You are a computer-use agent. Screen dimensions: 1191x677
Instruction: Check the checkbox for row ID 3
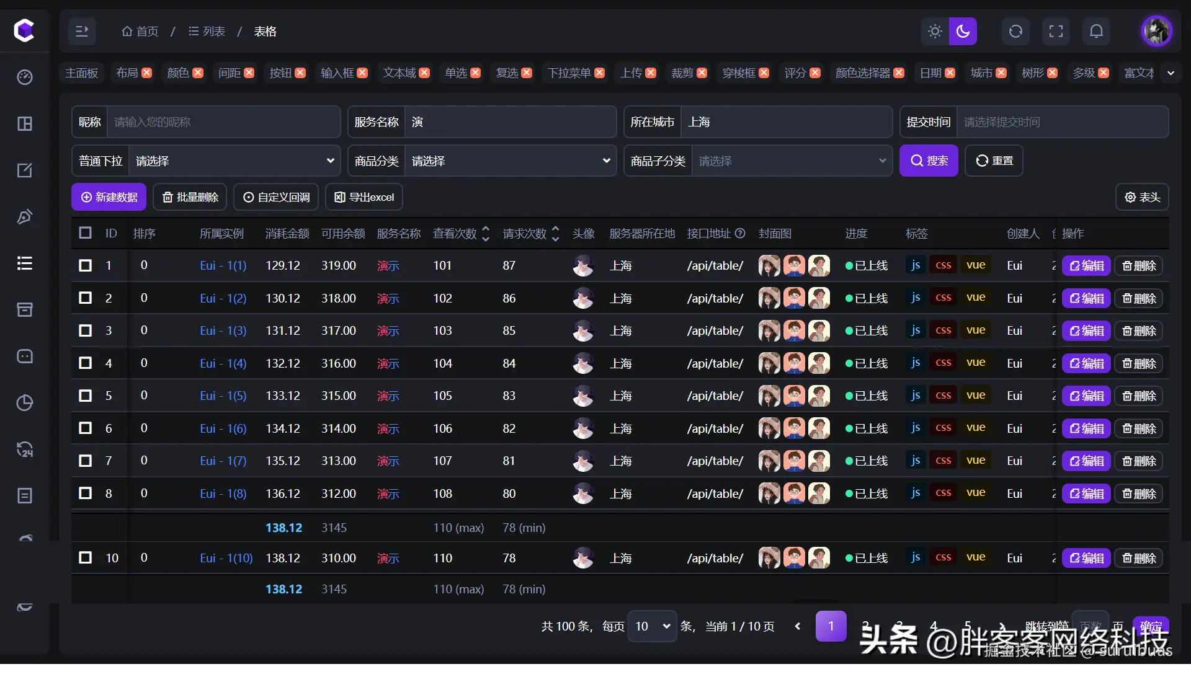pyautogui.click(x=86, y=330)
